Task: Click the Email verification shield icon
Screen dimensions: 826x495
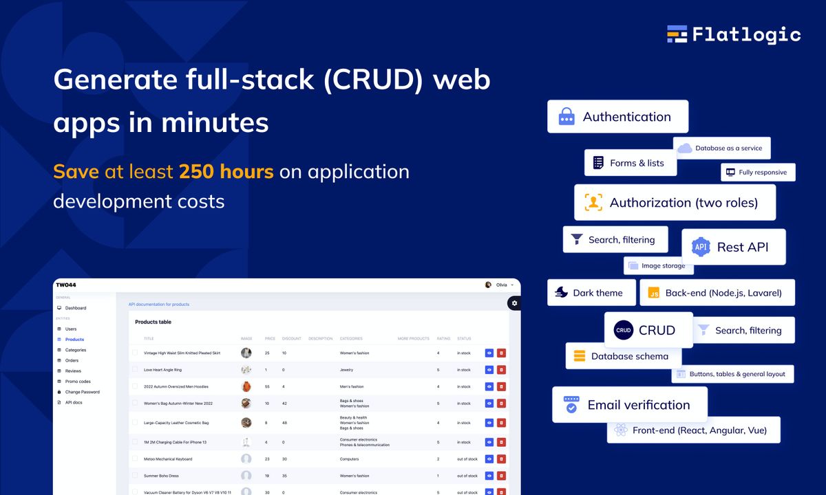Action: [x=572, y=404]
